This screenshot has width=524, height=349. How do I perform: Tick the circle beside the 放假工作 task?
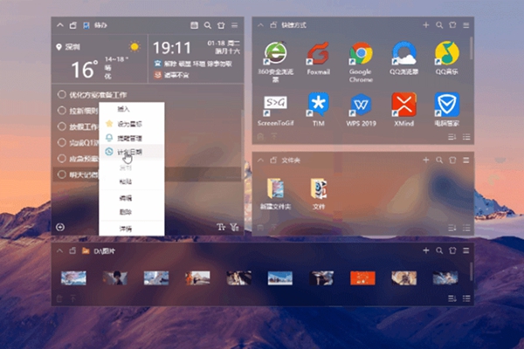61,127
